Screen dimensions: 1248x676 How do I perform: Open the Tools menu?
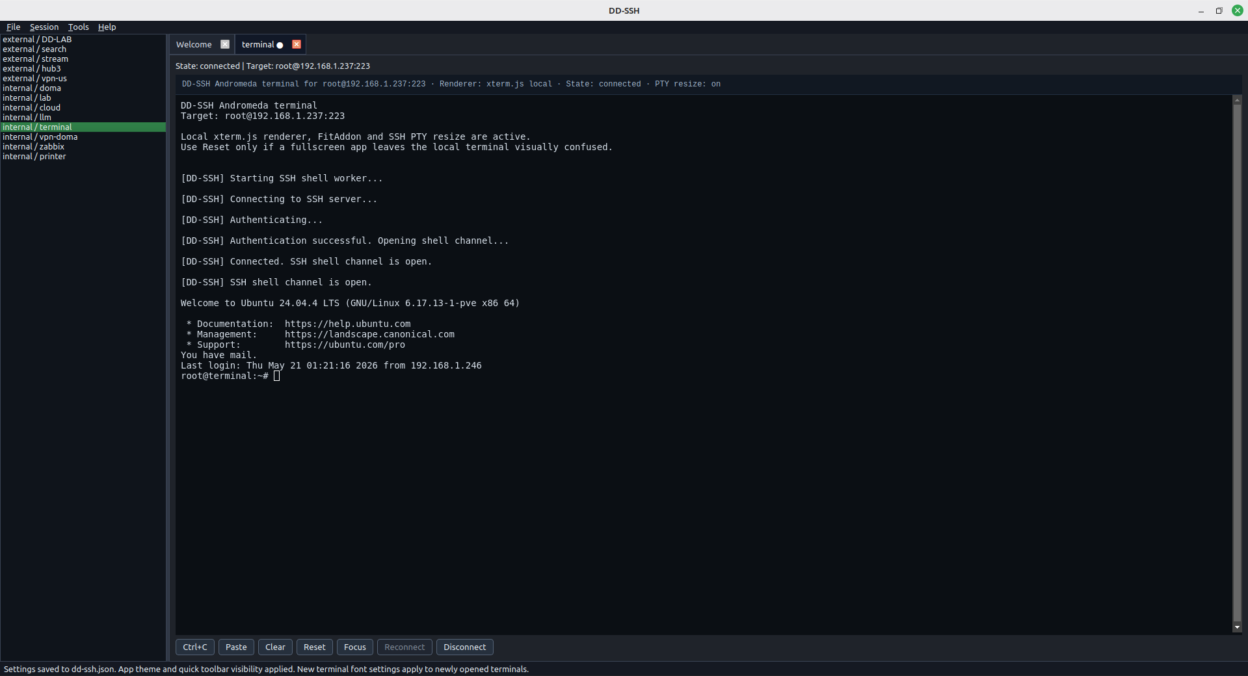point(78,27)
